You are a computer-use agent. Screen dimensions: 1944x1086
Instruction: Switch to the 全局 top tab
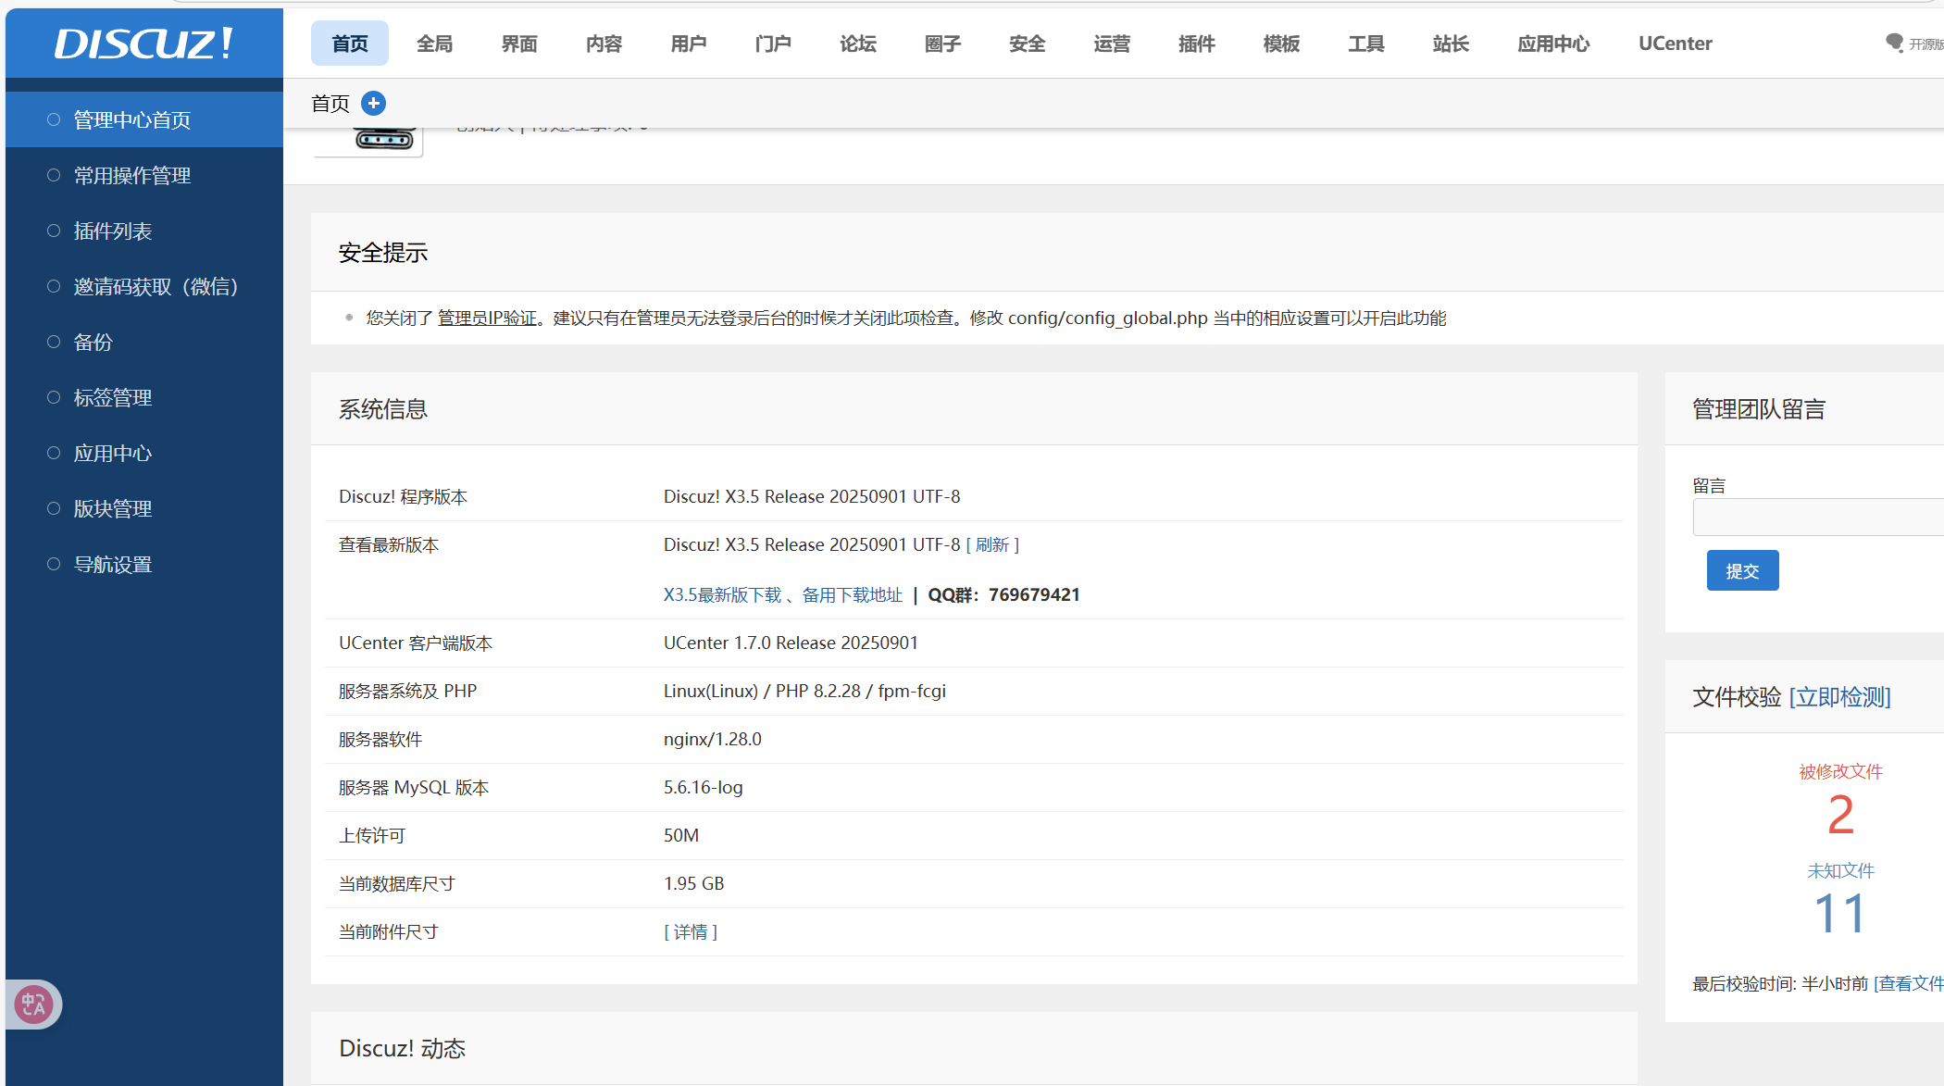coord(434,44)
